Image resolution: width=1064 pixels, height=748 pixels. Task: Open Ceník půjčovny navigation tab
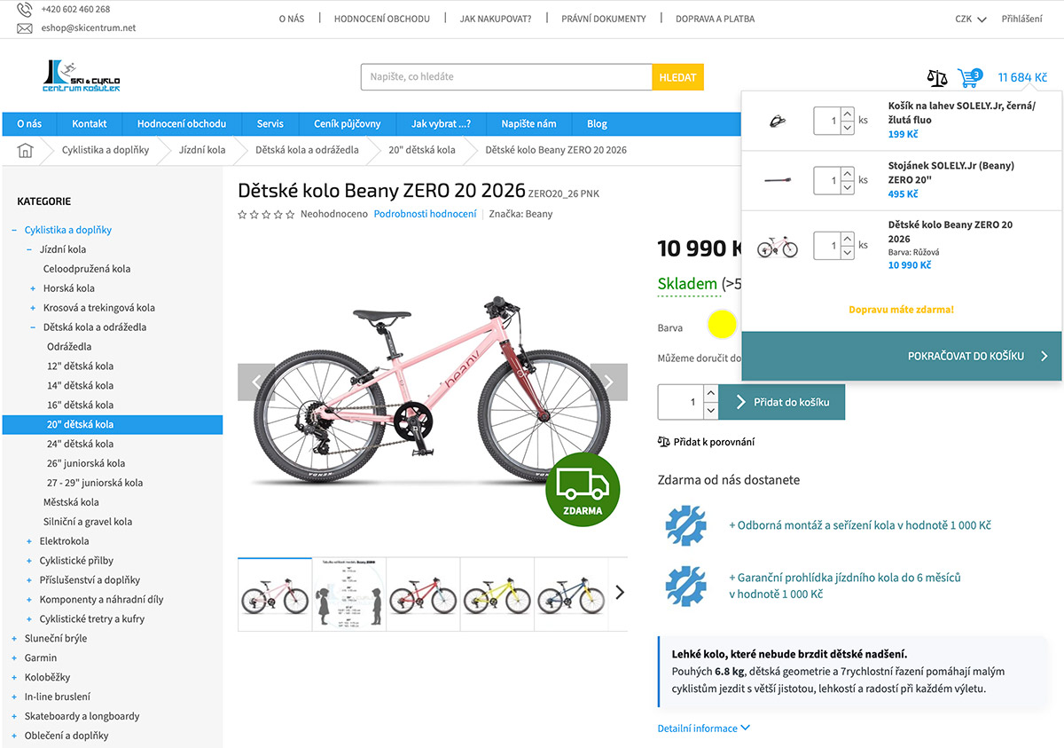click(x=348, y=123)
